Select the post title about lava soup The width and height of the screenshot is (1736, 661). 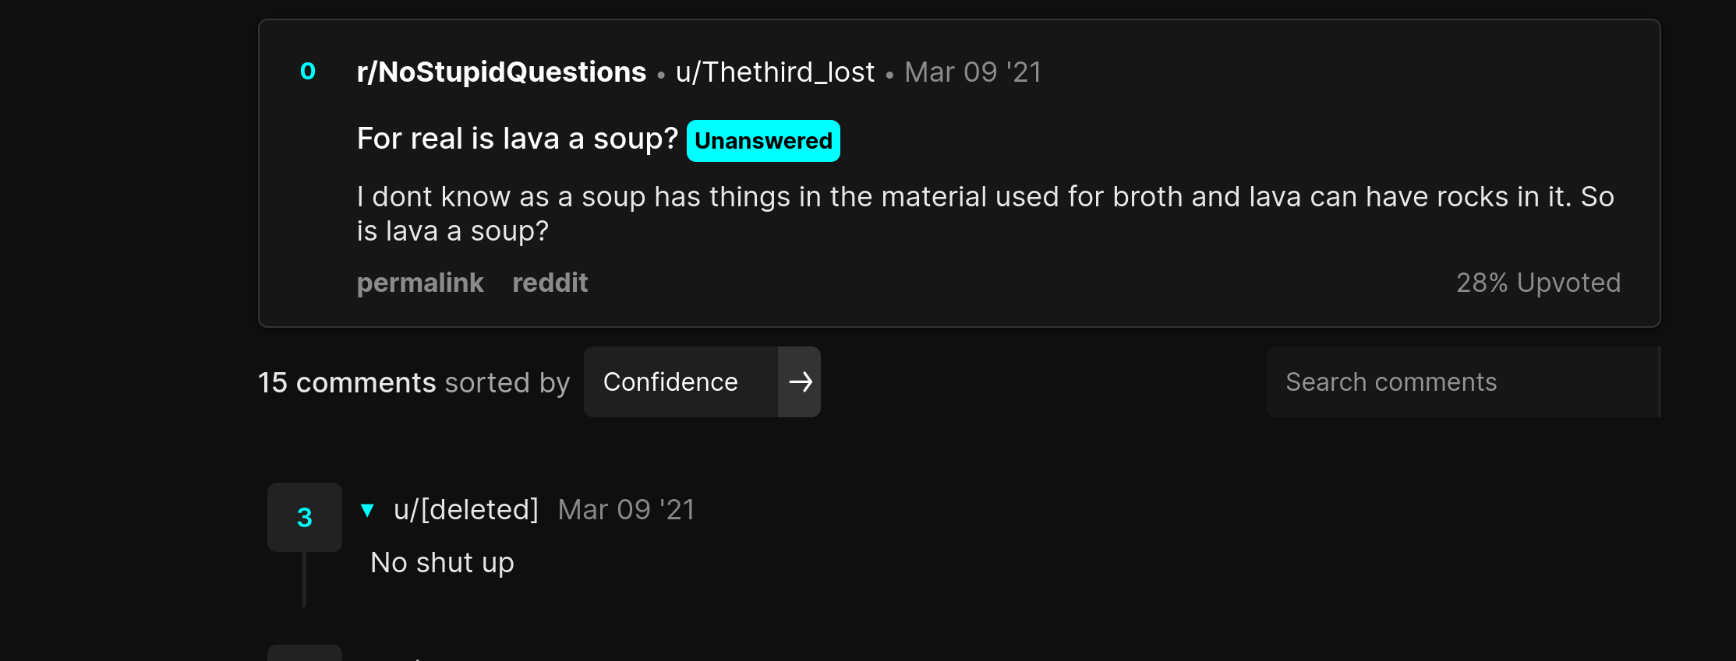pyautogui.click(x=518, y=139)
